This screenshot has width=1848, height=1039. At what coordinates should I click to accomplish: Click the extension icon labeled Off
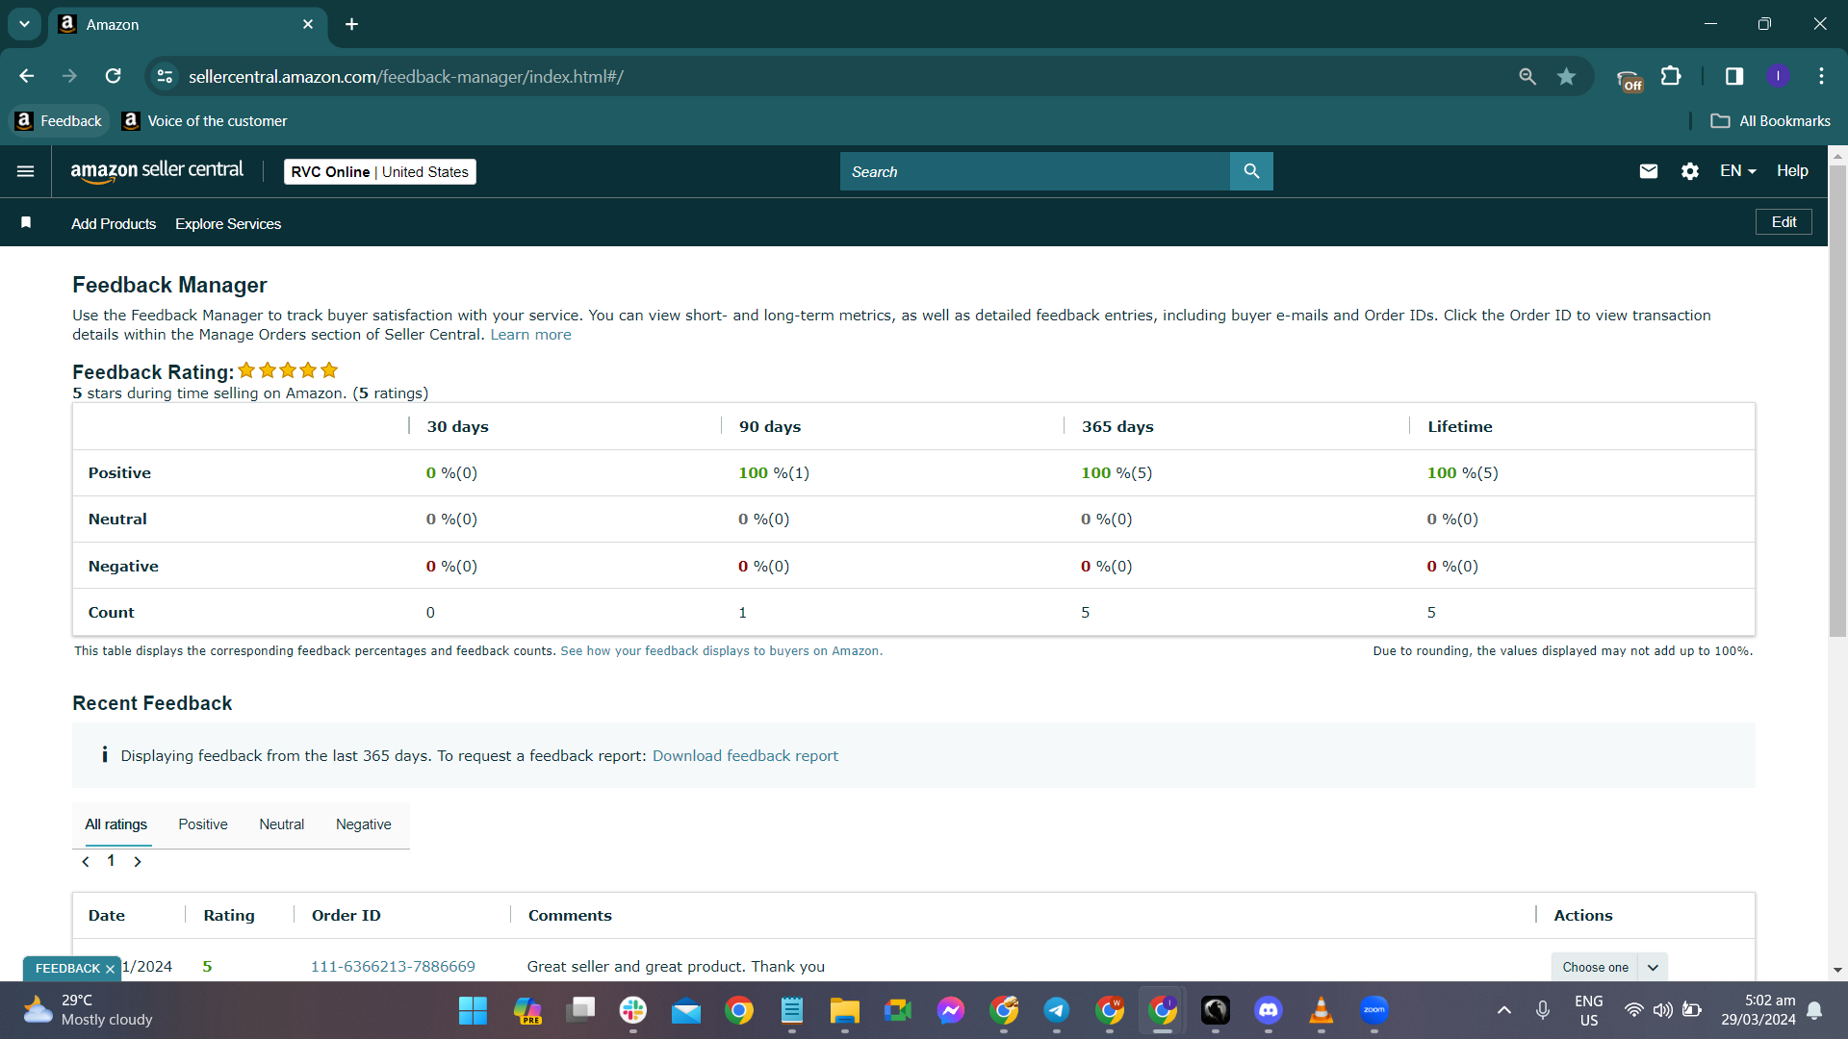coord(1630,80)
